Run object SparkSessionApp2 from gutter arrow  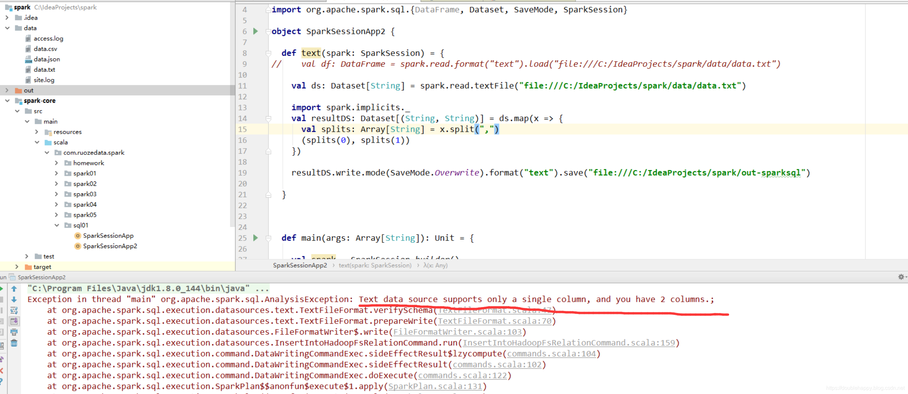(x=256, y=31)
